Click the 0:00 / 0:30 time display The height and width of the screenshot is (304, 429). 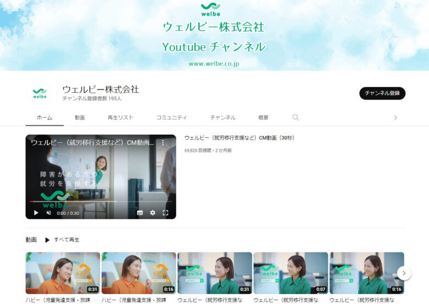pyautogui.click(x=68, y=213)
